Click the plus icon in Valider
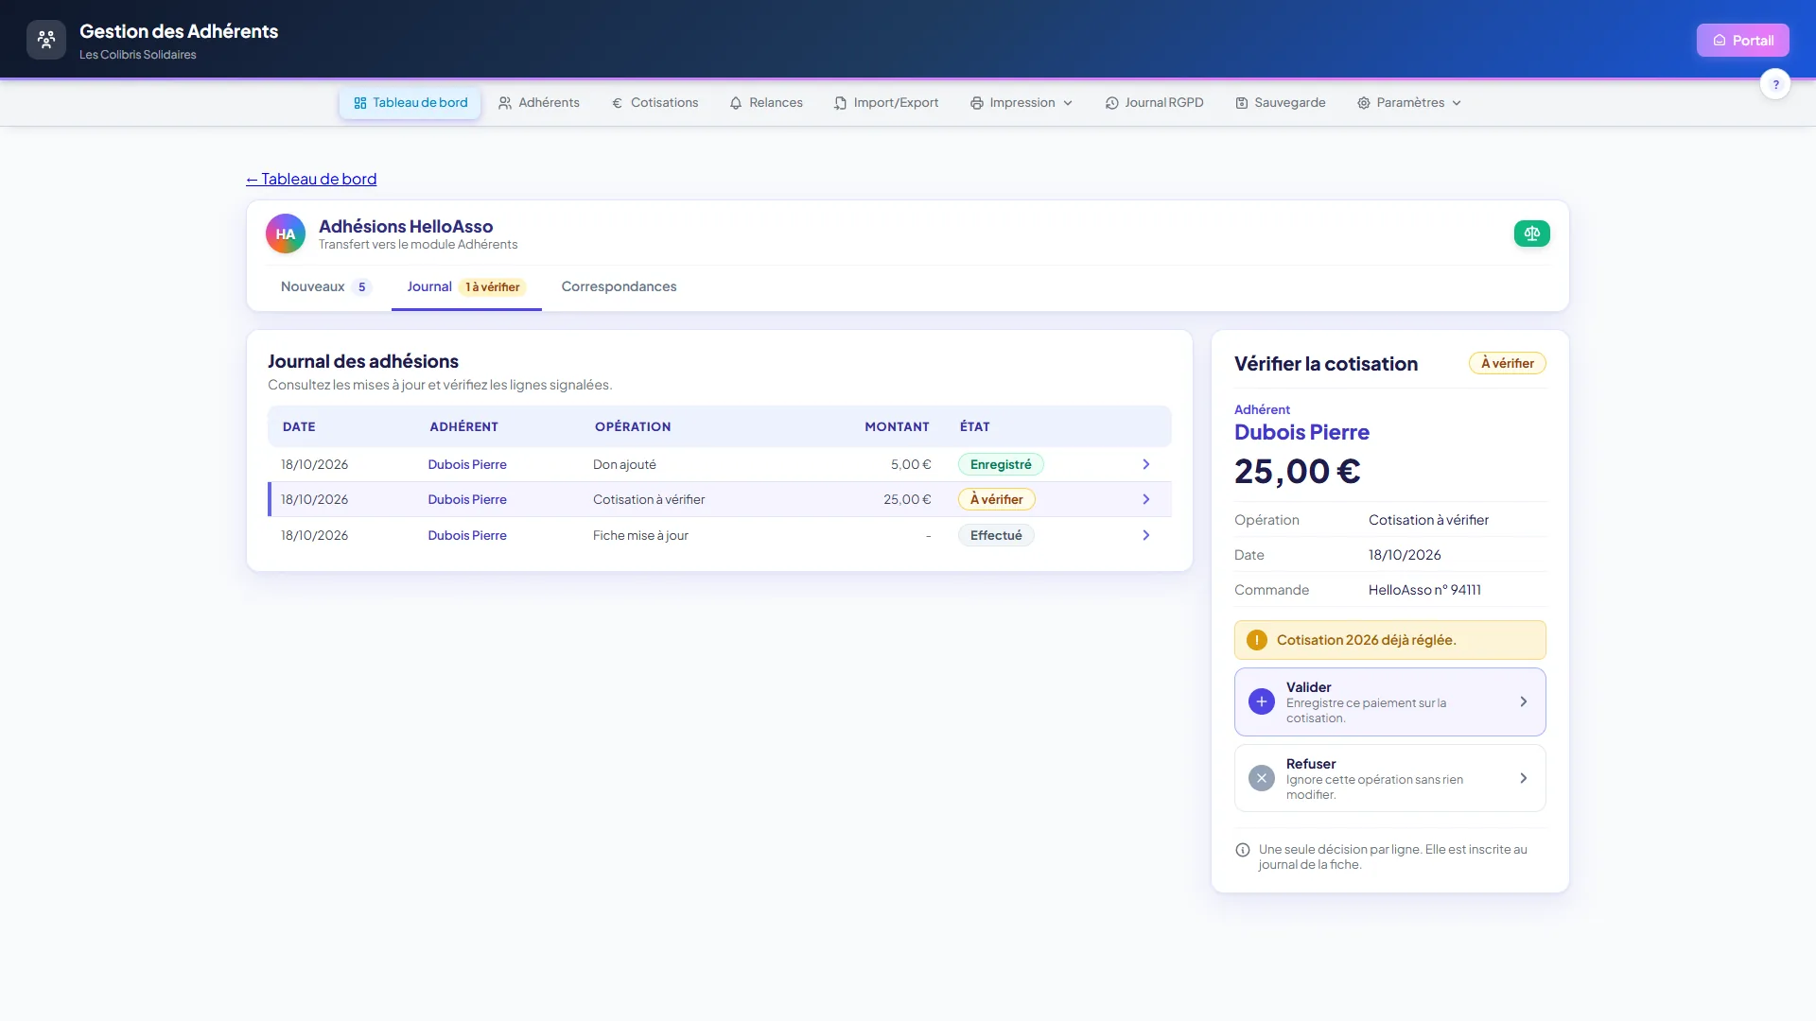The width and height of the screenshot is (1816, 1021). point(1262,701)
